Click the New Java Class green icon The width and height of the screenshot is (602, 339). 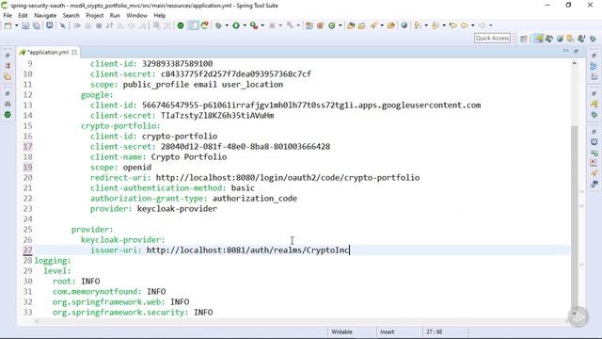(332, 25)
